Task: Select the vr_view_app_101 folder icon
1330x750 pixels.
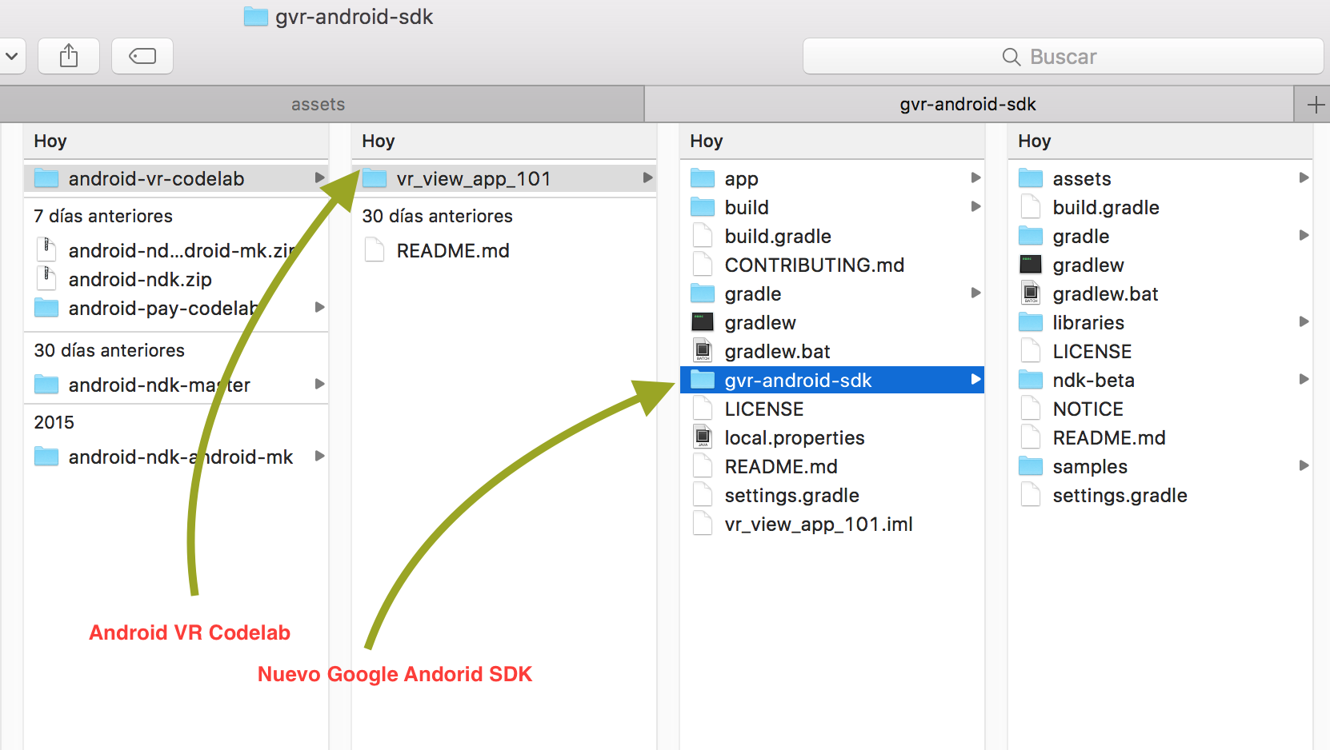Action: pyautogui.click(x=375, y=178)
